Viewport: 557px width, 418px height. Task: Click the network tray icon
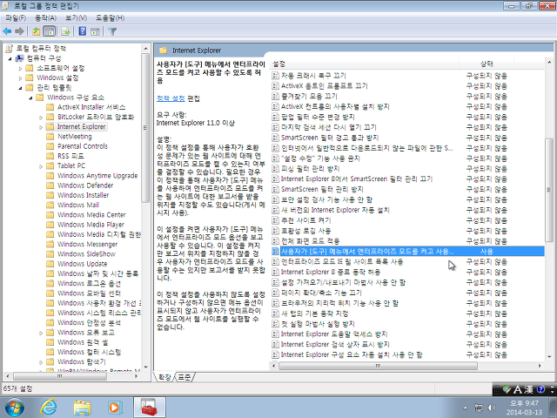pyautogui.click(x=479, y=408)
